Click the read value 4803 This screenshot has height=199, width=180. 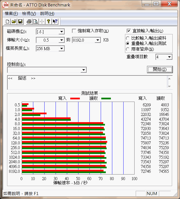click(165, 105)
